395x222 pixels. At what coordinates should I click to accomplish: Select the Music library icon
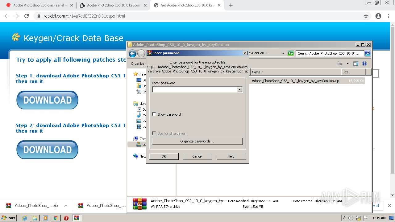(x=139, y=115)
